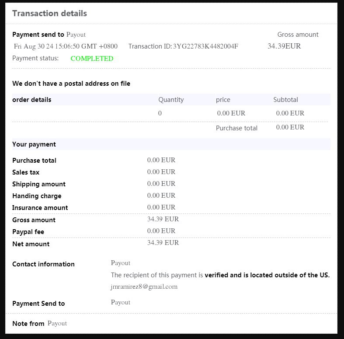The height and width of the screenshot is (339, 344).
Task: Click the Net amount value 34.39 EUR
Action: pos(163,243)
